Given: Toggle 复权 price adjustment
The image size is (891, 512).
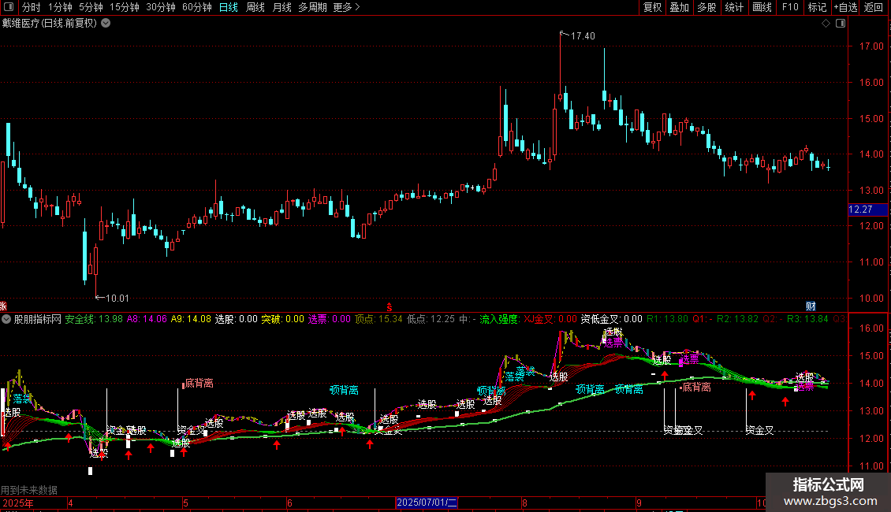Looking at the screenshot, I should point(652,7).
